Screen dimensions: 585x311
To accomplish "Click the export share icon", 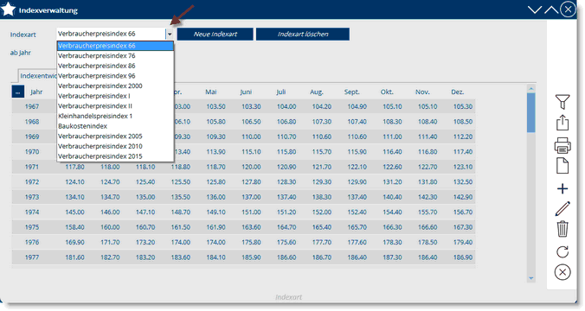I will [x=562, y=123].
